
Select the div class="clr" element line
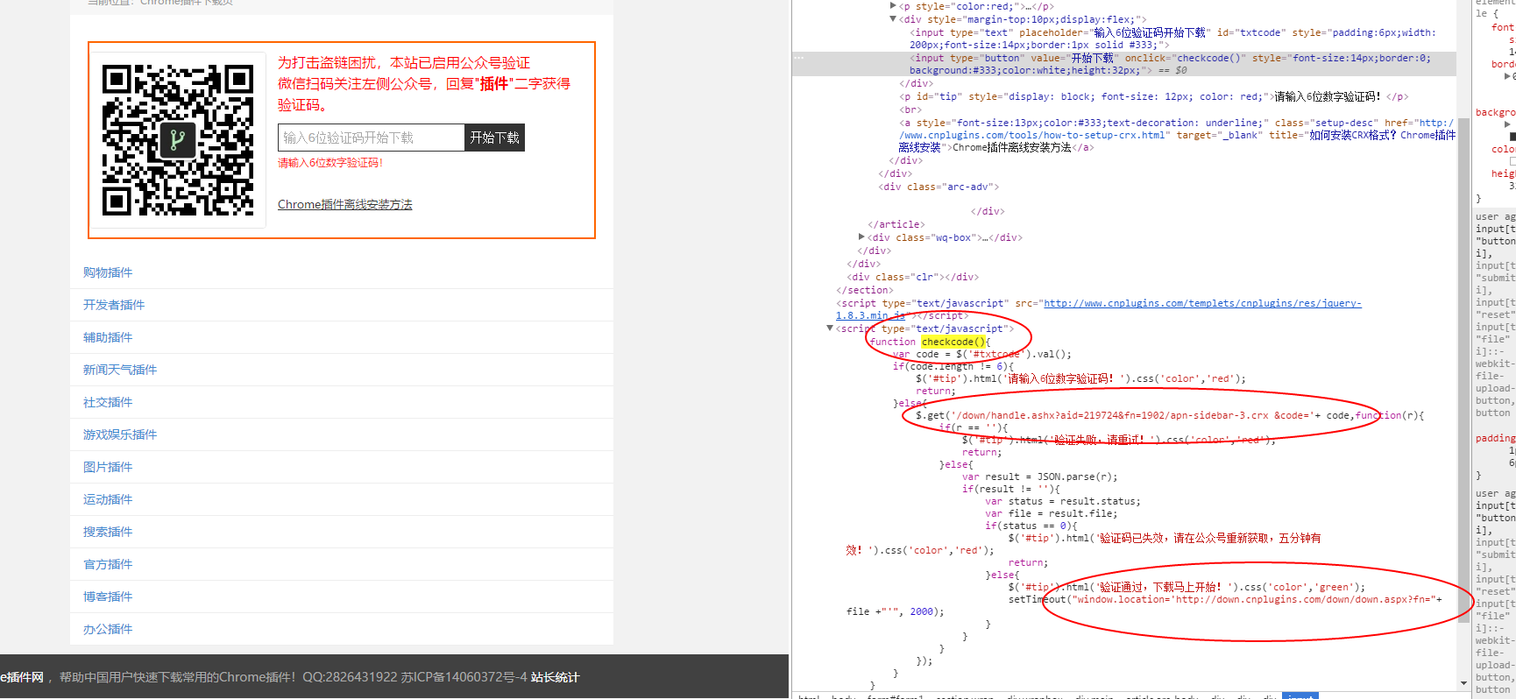click(913, 277)
